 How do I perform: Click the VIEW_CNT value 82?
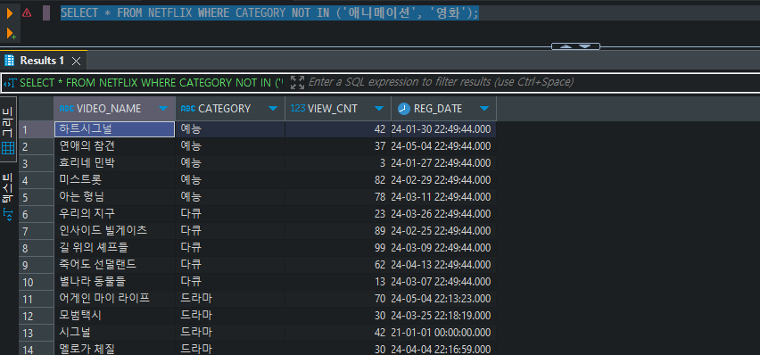338,180
